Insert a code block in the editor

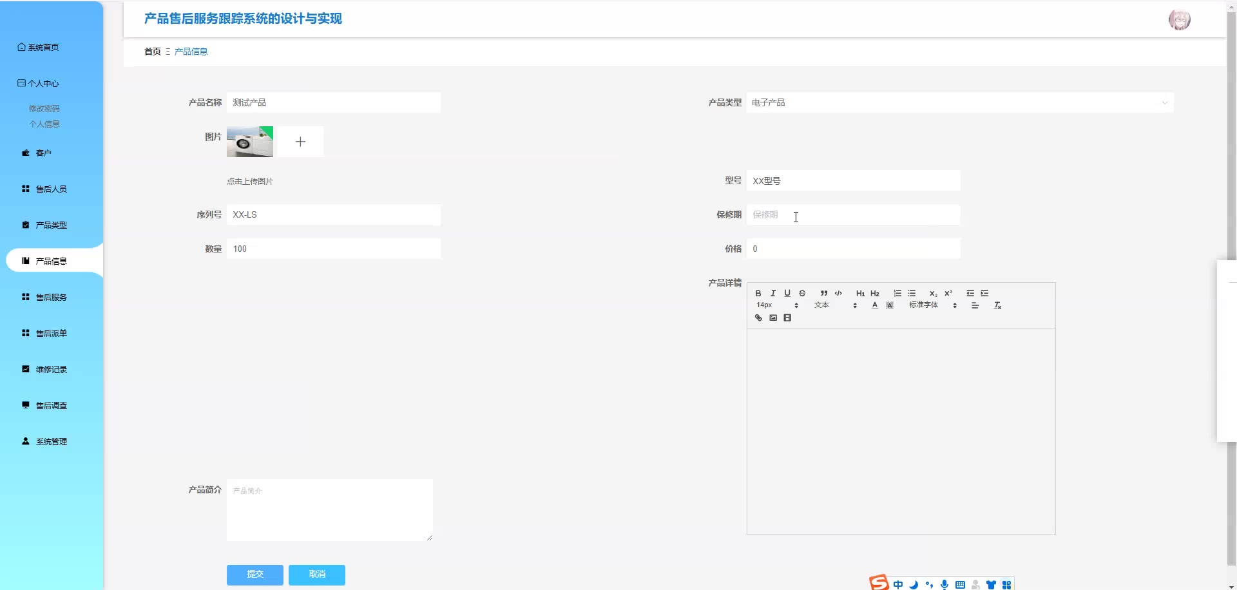point(838,293)
